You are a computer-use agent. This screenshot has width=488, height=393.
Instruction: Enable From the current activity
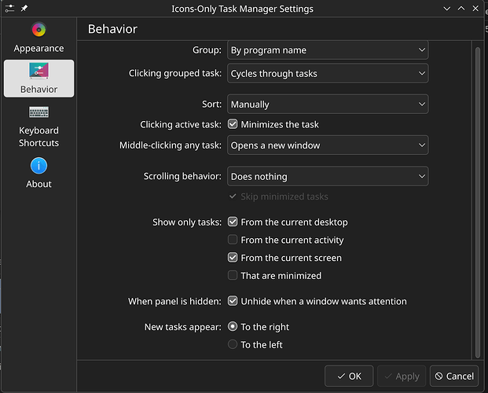pyautogui.click(x=233, y=240)
